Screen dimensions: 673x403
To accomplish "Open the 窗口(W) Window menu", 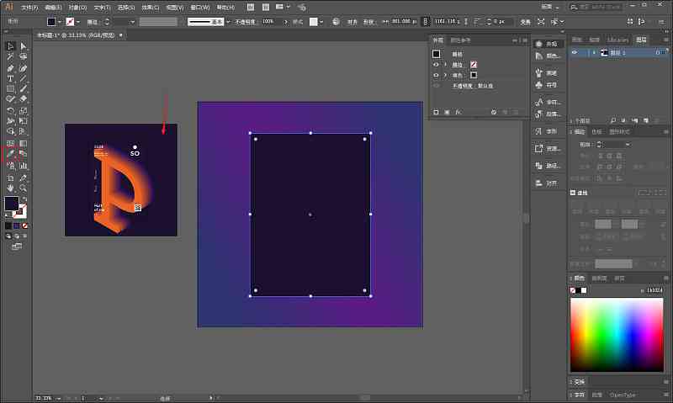I will click(x=200, y=8).
